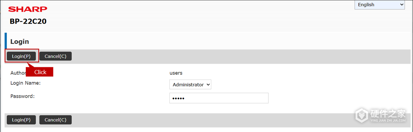Screen dimensions: 413x132
Task: Open the English language dropdown
Action: (380, 5)
